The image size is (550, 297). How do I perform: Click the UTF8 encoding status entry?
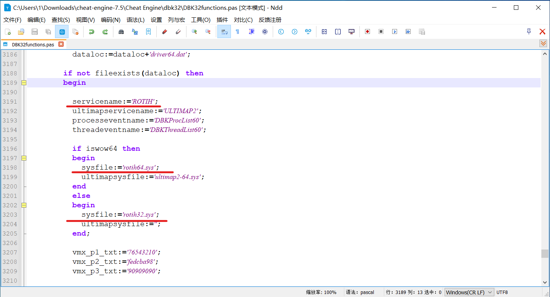(x=502, y=292)
